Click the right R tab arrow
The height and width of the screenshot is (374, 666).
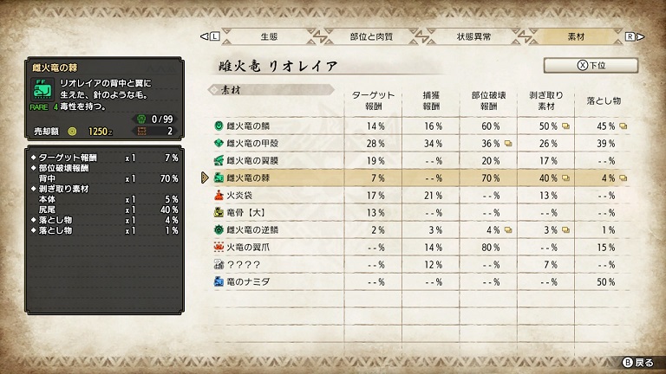click(x=635, y=36)
